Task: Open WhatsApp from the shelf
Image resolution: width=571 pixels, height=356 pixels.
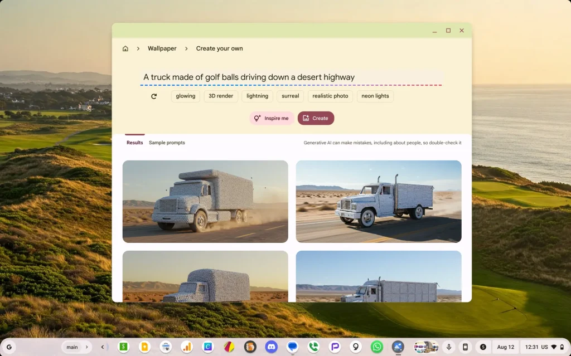Action: pyautogui.click(x=377, y=347)
